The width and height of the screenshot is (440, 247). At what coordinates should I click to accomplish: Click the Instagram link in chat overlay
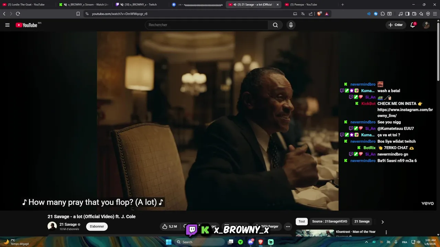(x=405, y=113)
